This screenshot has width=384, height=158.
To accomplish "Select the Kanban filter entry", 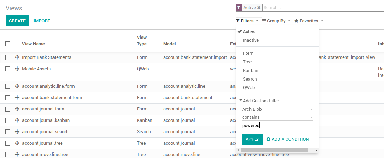I will click(250, 71).
